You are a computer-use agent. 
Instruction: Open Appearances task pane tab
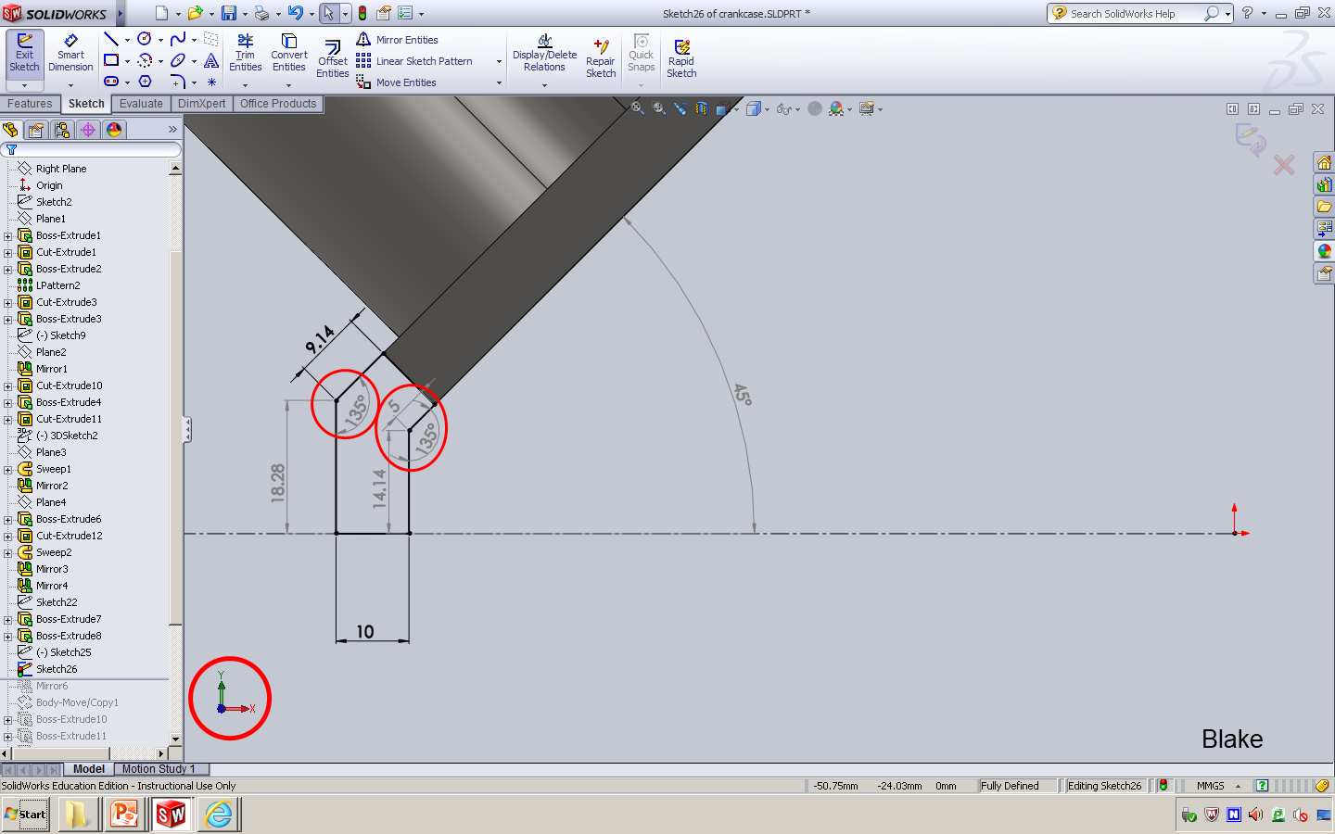pyautogui.click(x=1324, y=251)
